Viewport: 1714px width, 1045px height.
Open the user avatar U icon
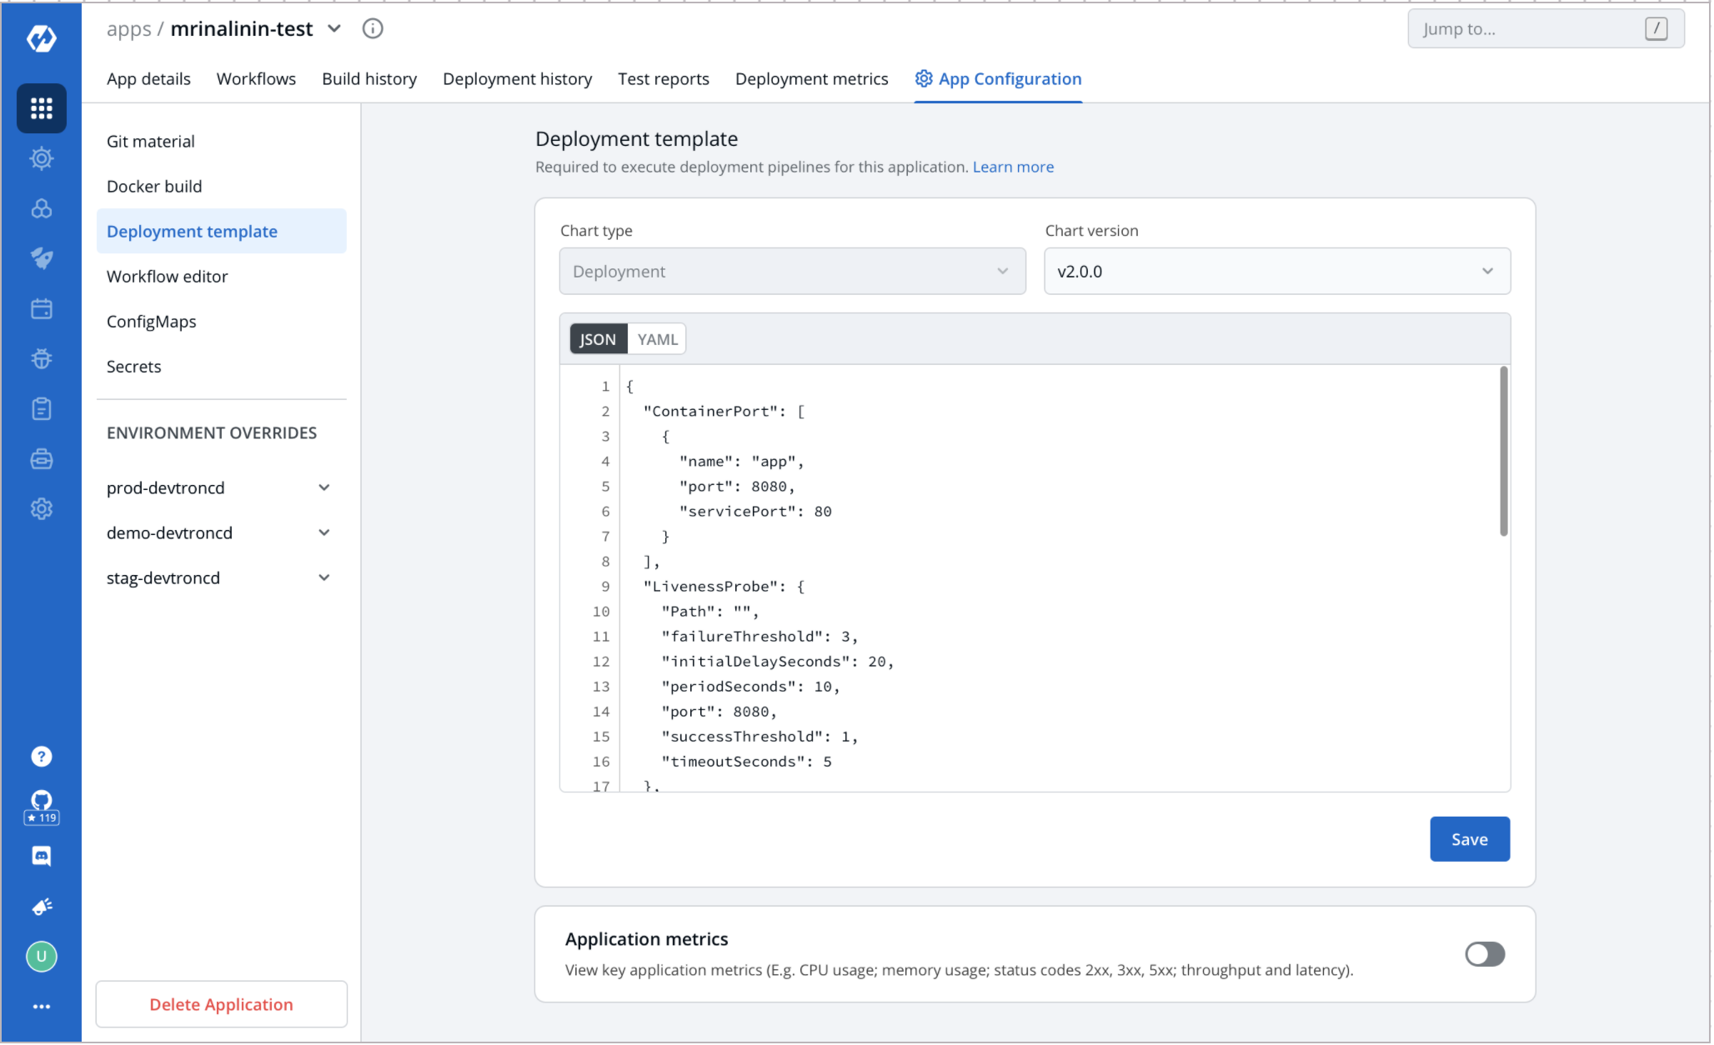(41, 956)
